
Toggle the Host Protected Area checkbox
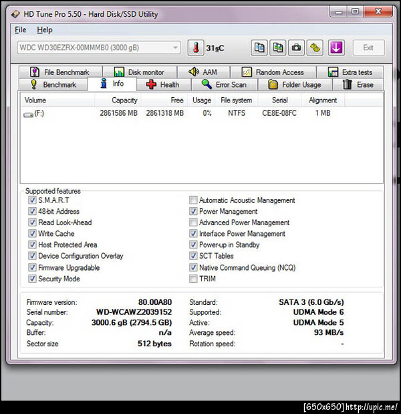pyautogui.click(x=32, y=245)
